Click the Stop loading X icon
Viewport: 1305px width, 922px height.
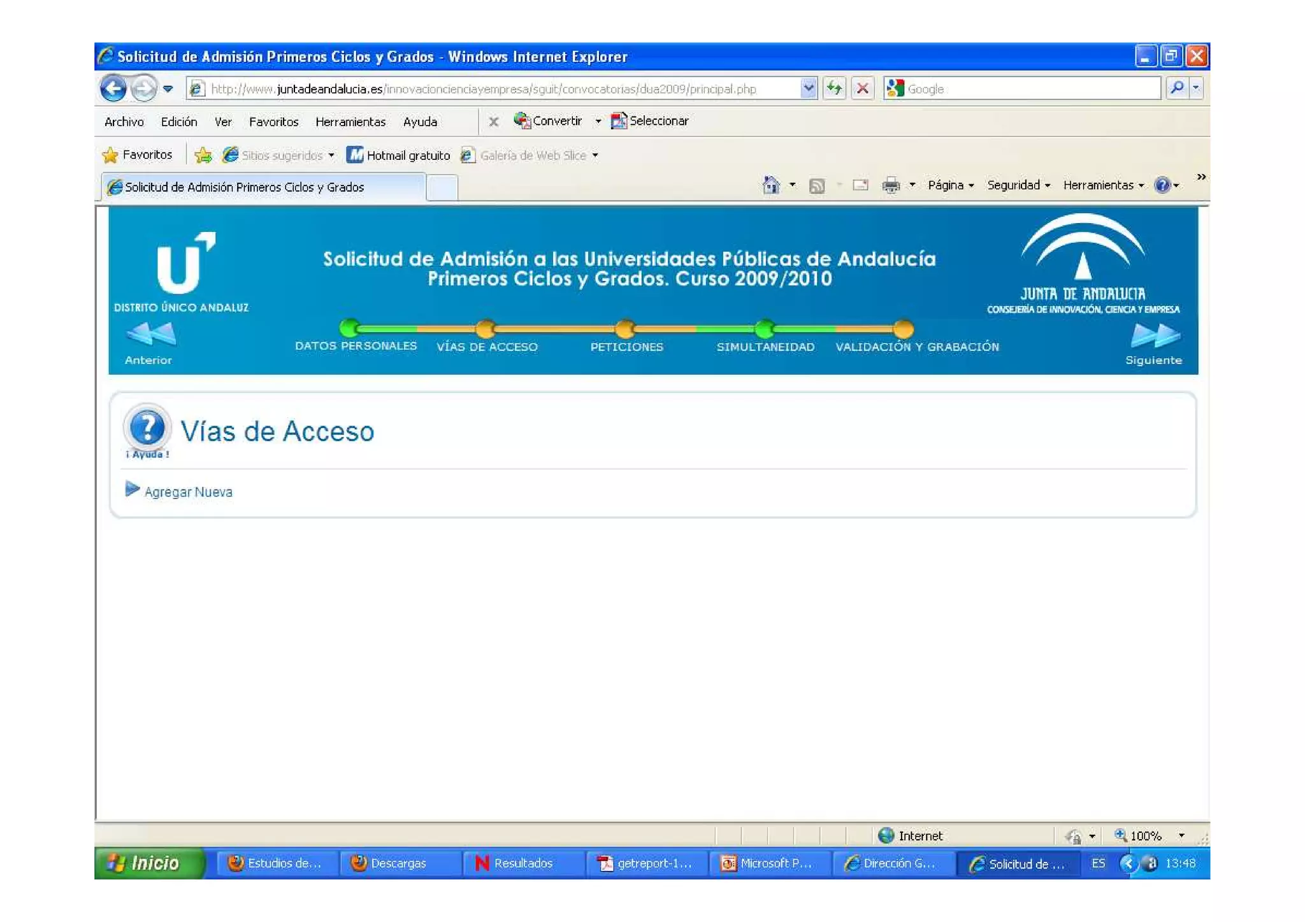[862, 88]
